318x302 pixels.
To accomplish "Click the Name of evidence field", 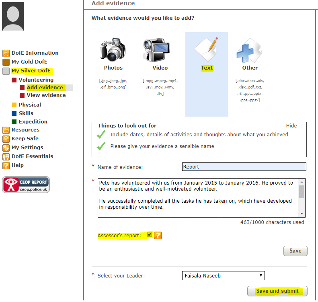I will 244,166.
